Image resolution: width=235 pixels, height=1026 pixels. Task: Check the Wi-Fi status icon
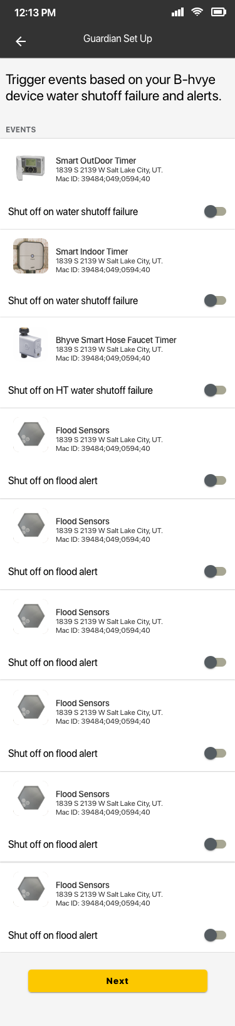coord(197,12)
